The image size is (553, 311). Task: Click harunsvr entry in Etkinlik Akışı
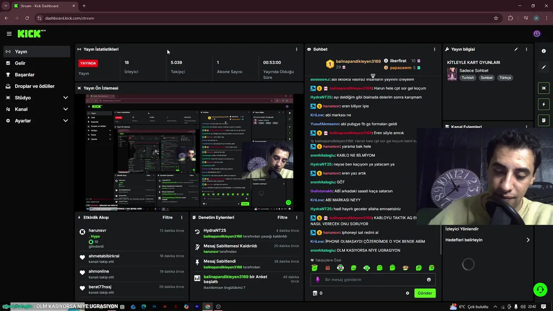(x=131, y=238)
